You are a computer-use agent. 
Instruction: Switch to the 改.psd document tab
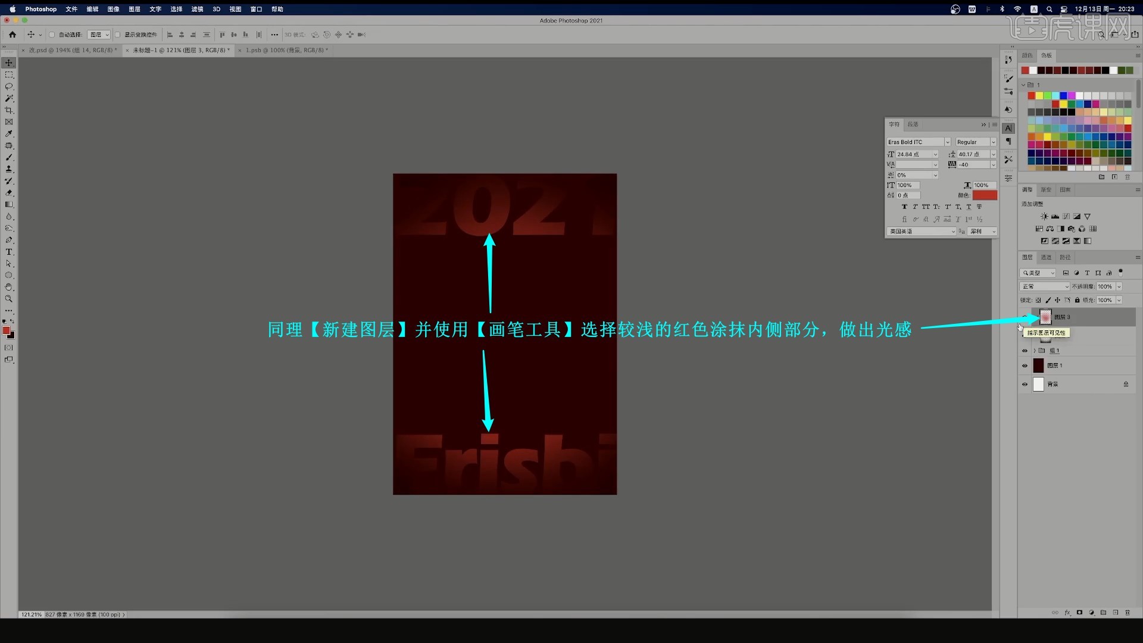[x=73, y=50]
